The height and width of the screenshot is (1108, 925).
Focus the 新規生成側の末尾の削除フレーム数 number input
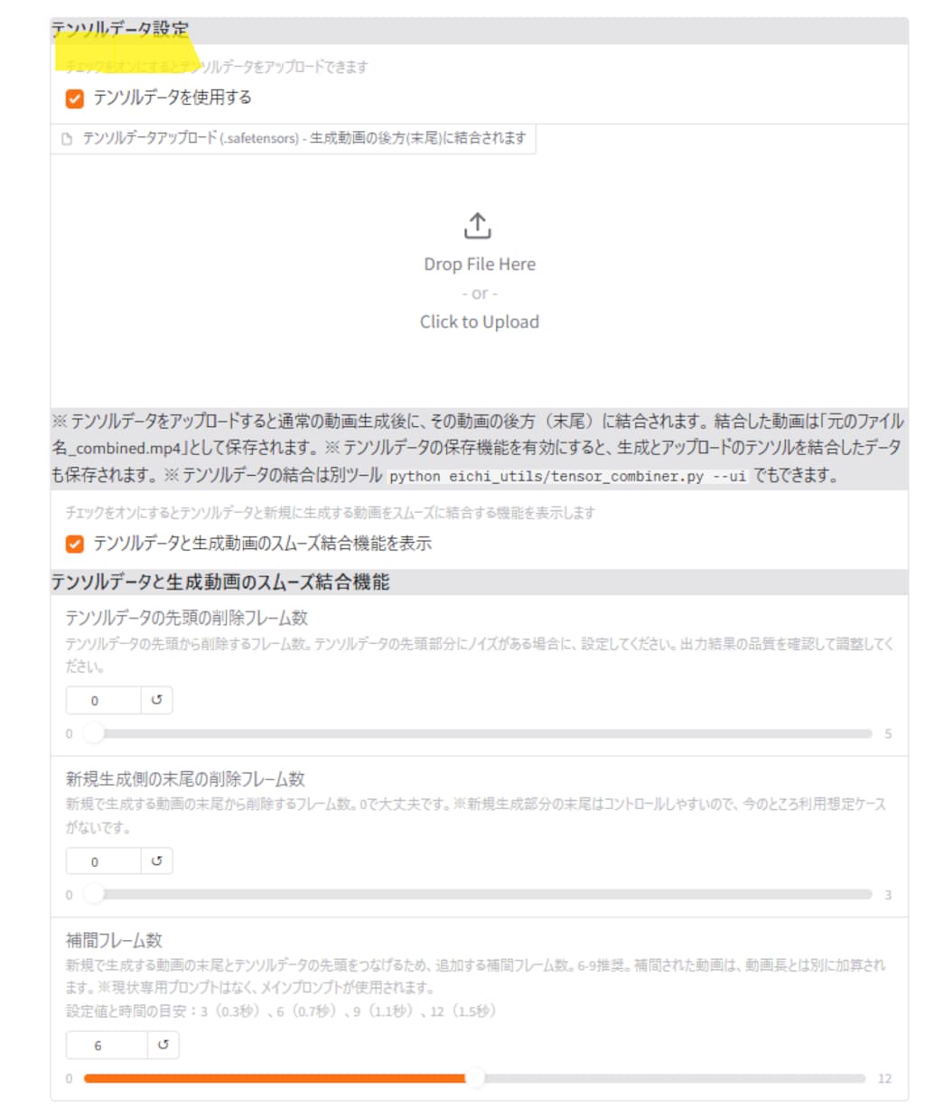(103, 861)
